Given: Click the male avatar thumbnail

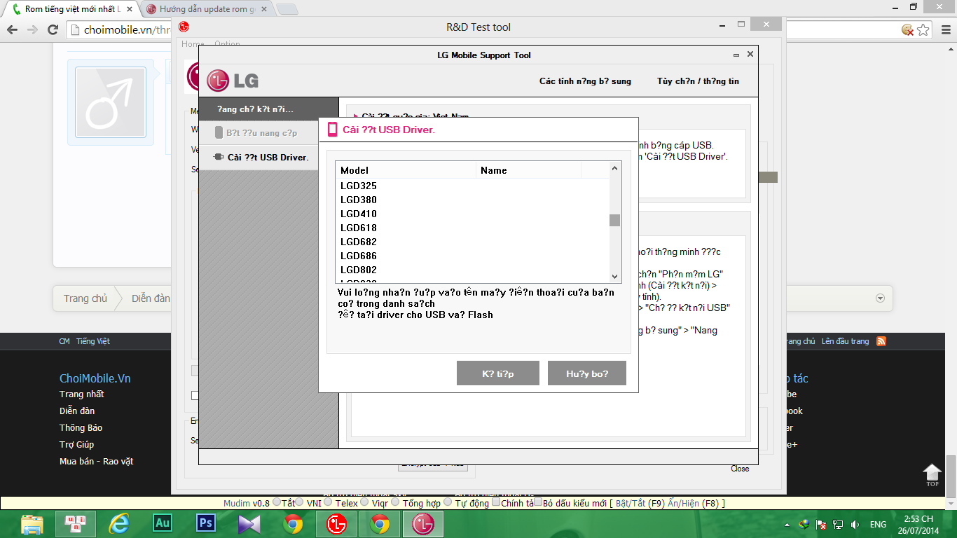Looking at the screenshot, I should pos(111,102).
